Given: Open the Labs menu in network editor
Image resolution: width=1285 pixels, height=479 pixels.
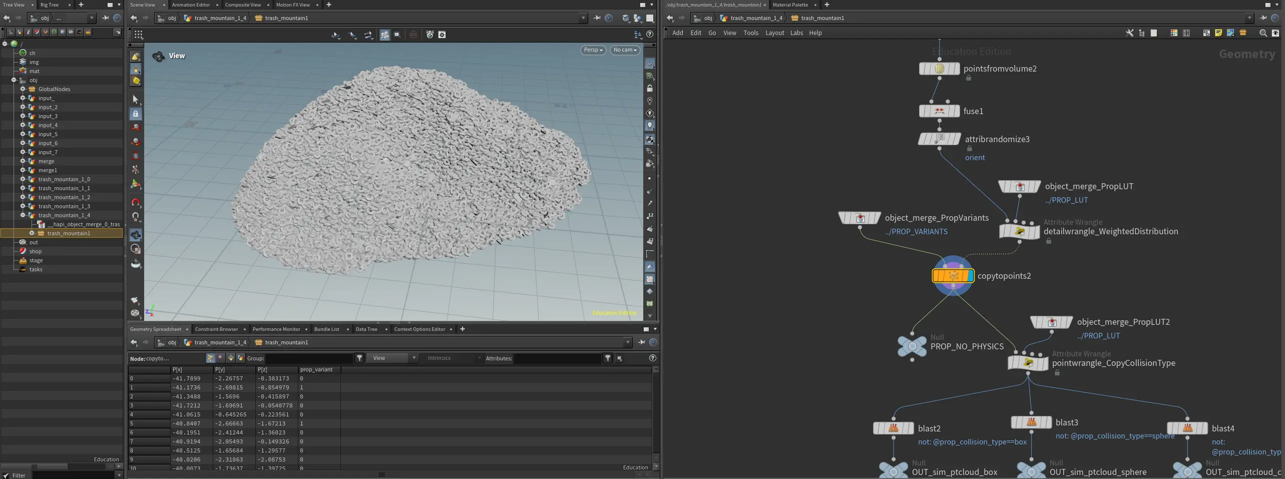Looking at the screenshot, I should (x=796, y=33).
